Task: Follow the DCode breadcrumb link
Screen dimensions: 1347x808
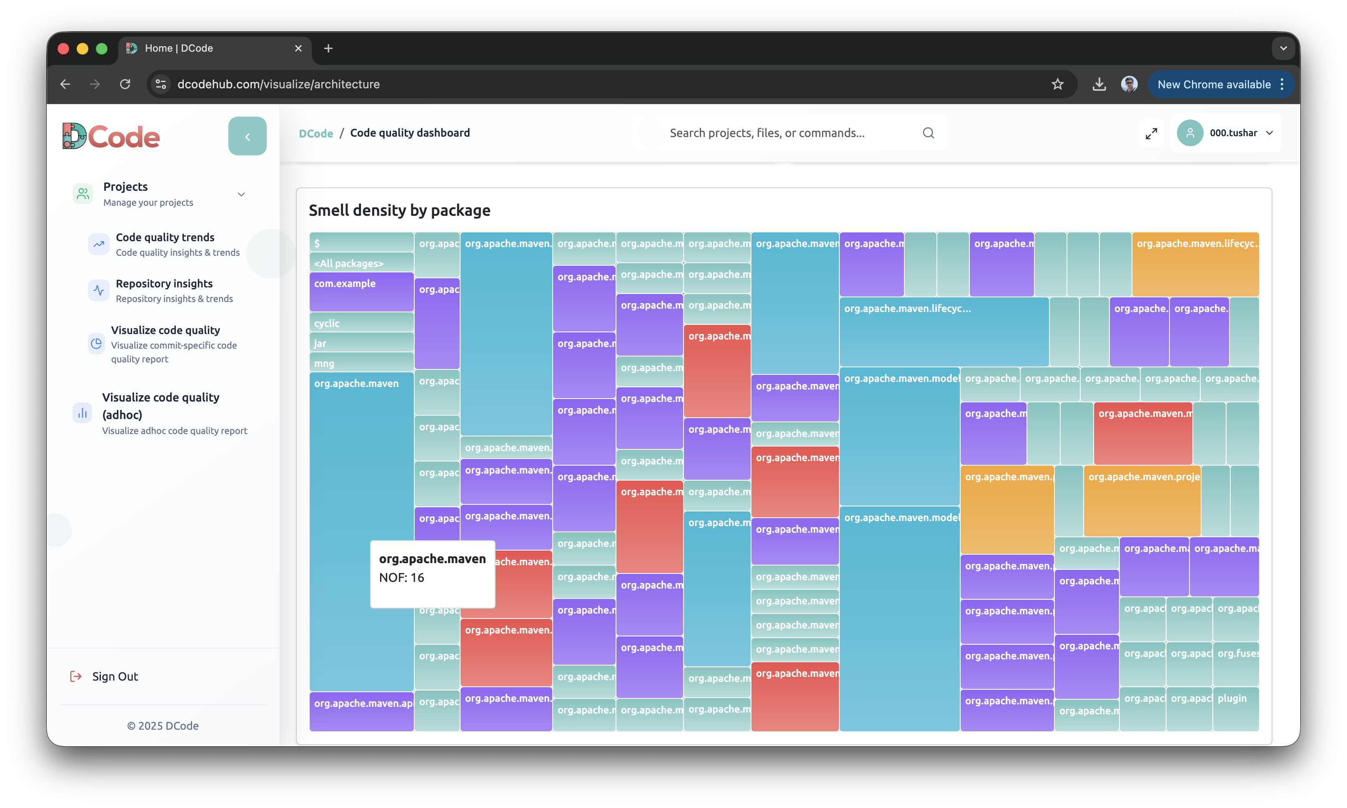Action: coord(315,132)
